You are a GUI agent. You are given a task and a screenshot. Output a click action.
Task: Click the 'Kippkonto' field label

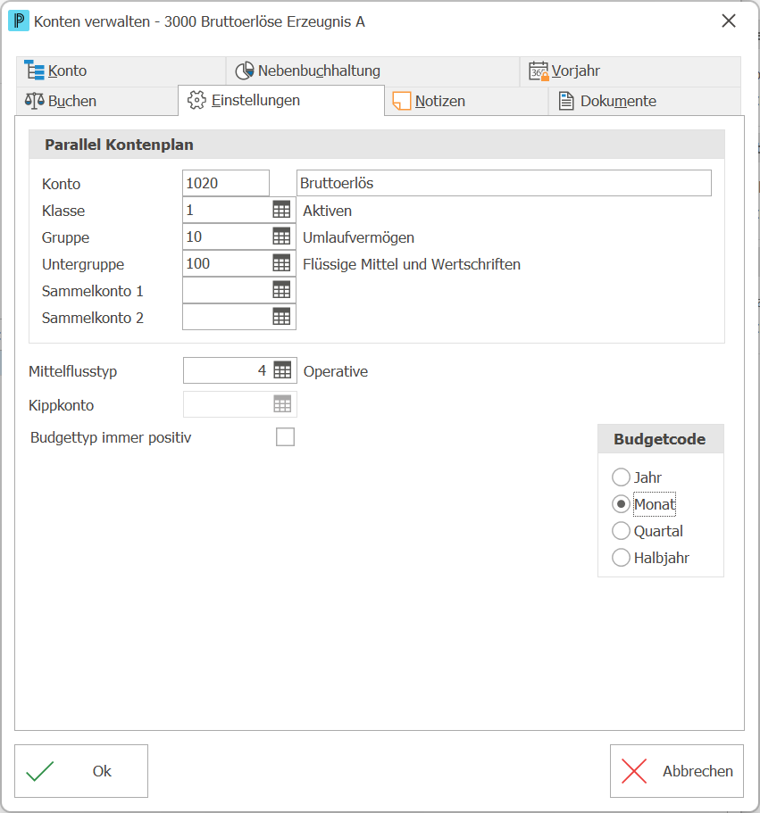pyautogui.click(x=62, y=405)
